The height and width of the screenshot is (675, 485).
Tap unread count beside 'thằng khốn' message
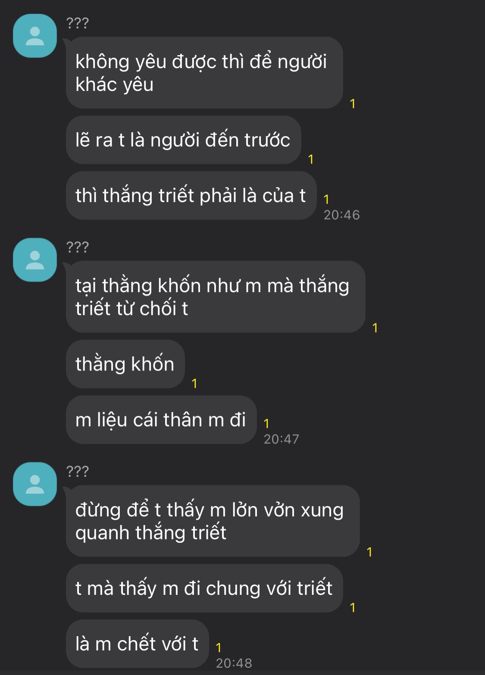click(194, 383)
